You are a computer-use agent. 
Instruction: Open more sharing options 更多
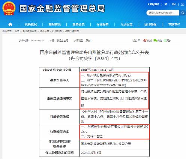(x=168, y=41)
